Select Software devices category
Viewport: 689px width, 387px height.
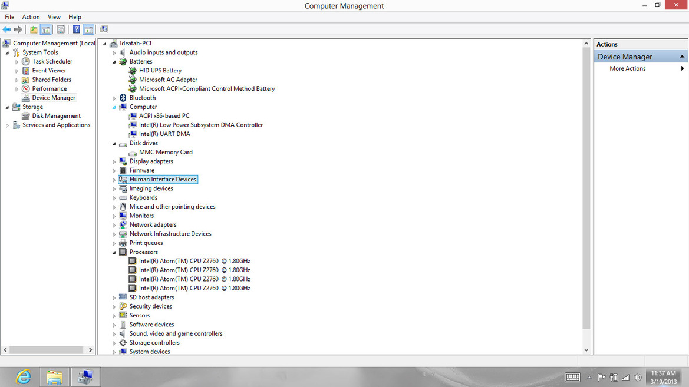151,325
